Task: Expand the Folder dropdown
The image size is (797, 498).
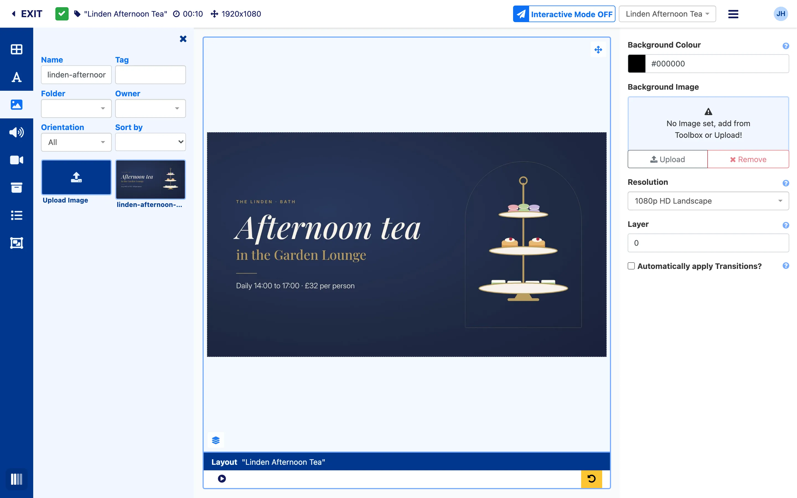Action: (x=76, y=108)
